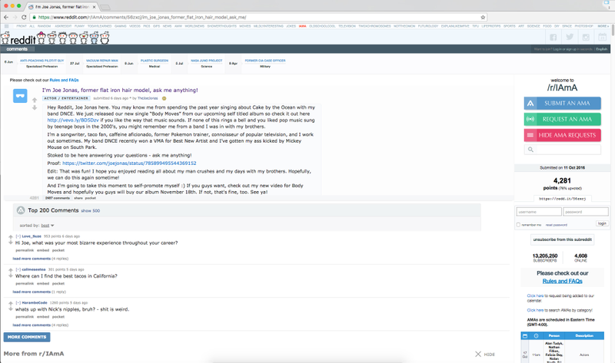
Task: Click the Top 200 Comments round icon
Action: 21,211
